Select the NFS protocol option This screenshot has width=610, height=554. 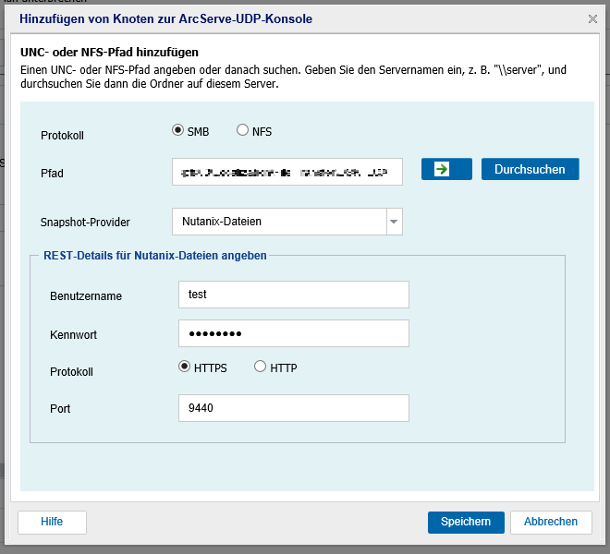(242, 130)
